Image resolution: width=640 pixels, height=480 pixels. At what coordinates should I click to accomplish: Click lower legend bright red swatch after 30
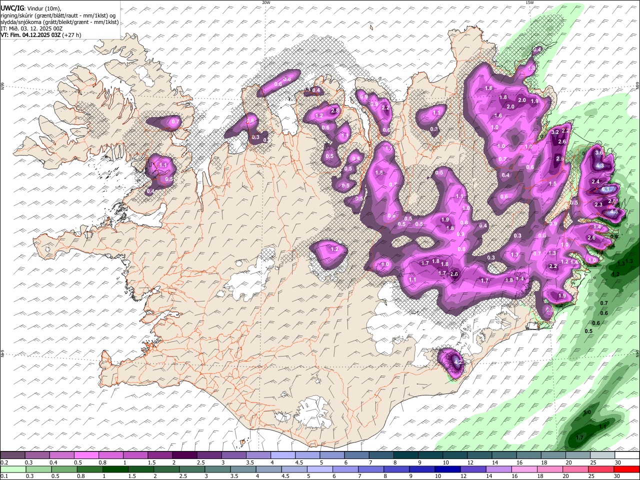point(626,469)
